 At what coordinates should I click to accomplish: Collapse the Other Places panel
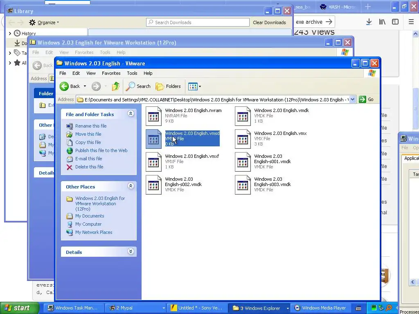click(131, 186)
